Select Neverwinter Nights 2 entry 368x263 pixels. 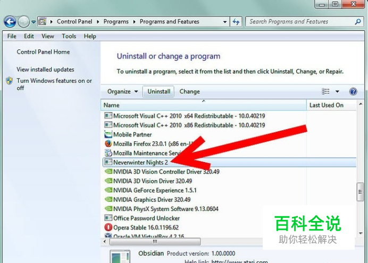[x=229, y=162]
